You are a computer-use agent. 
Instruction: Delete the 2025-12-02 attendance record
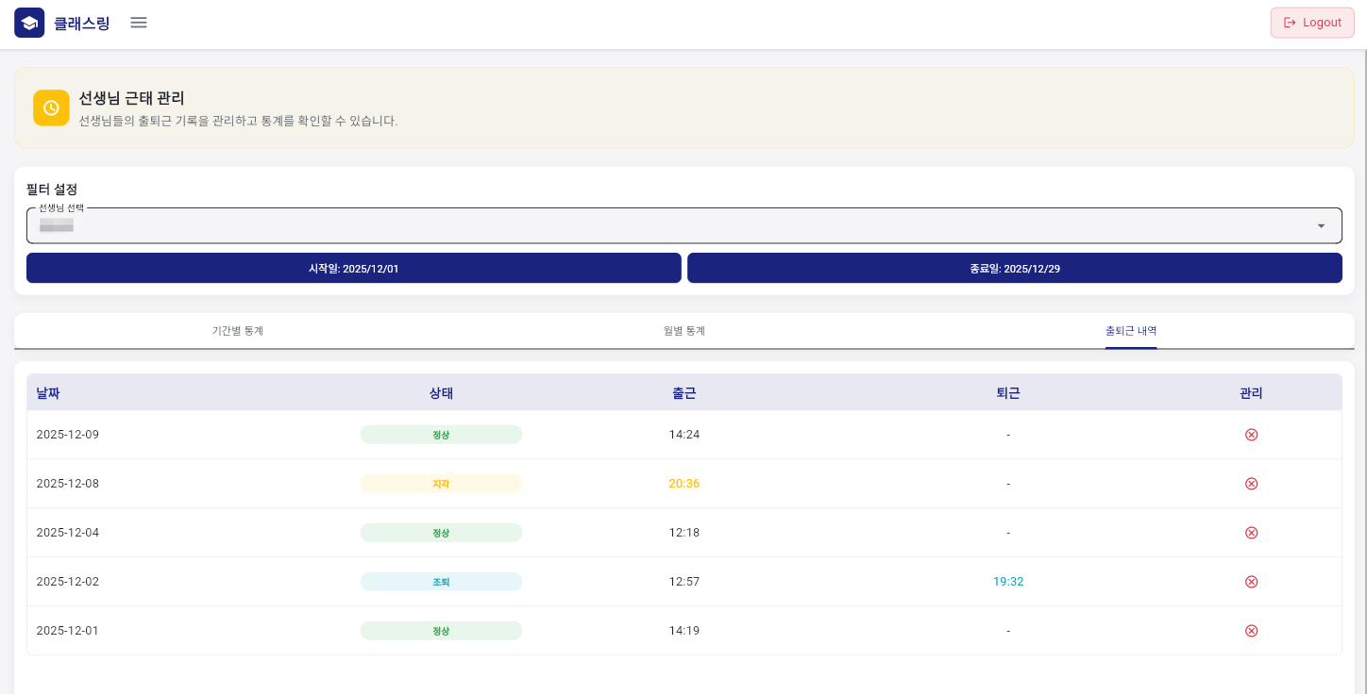[1251, 582]
